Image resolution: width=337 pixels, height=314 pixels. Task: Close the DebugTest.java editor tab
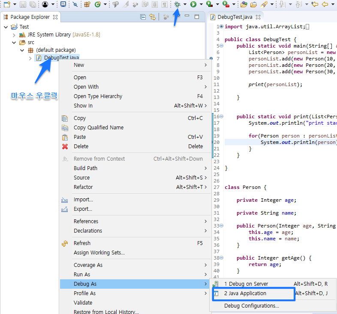(258, 17)
